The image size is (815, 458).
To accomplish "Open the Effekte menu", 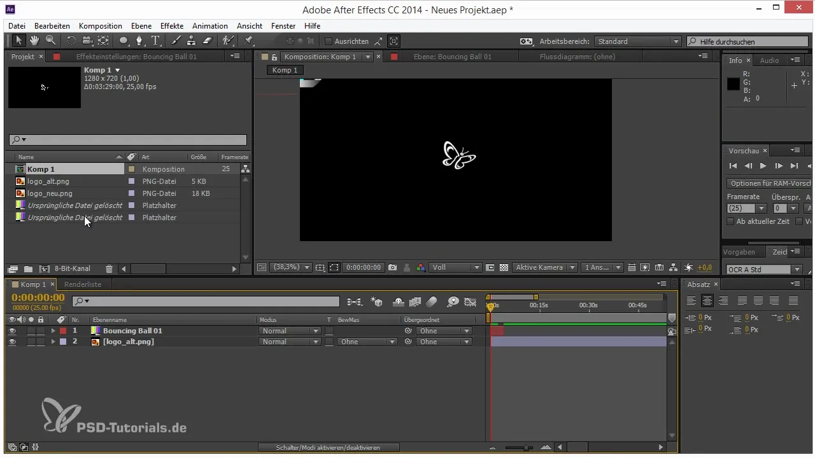I will 172,26.
